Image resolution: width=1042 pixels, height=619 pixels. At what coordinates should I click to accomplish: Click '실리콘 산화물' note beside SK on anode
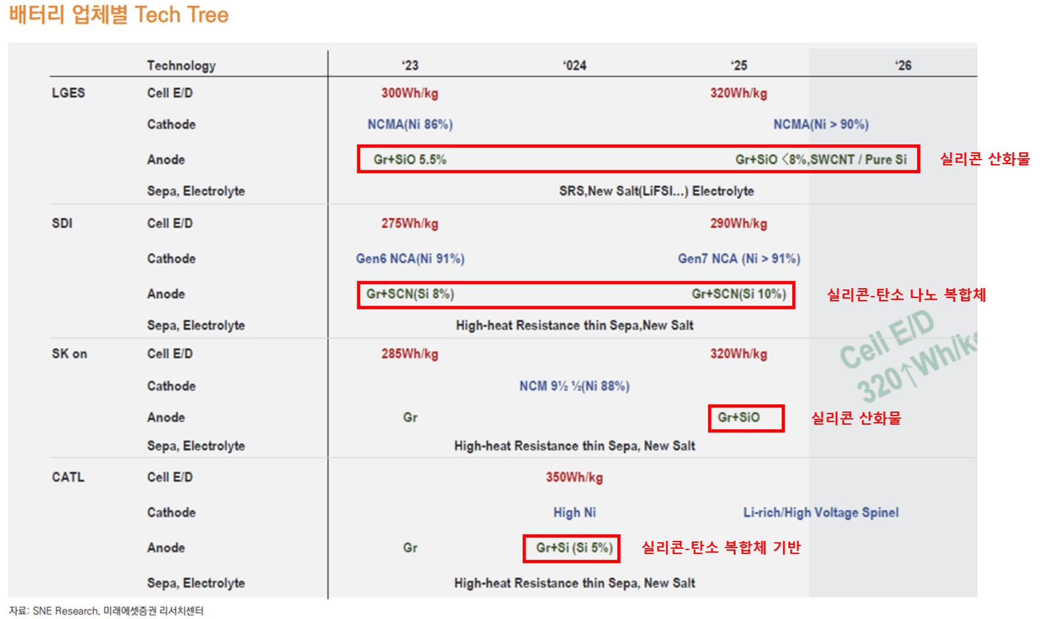tap(856, 418)
